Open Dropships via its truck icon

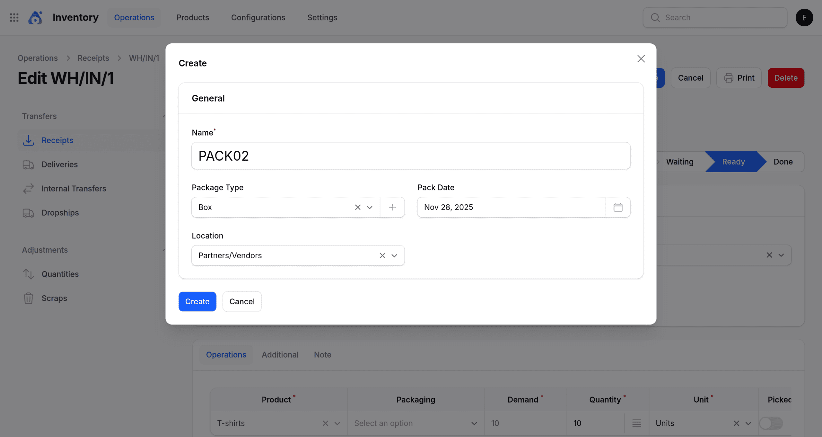[29, 212]
